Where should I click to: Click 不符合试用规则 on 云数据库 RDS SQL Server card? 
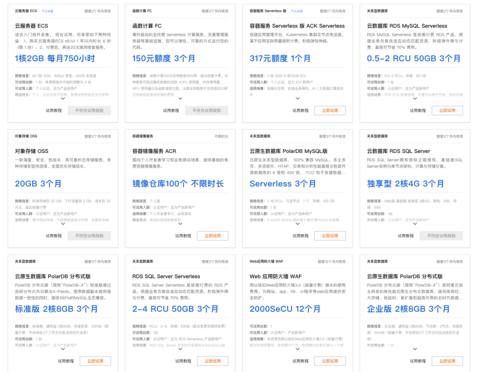(441, 235)
